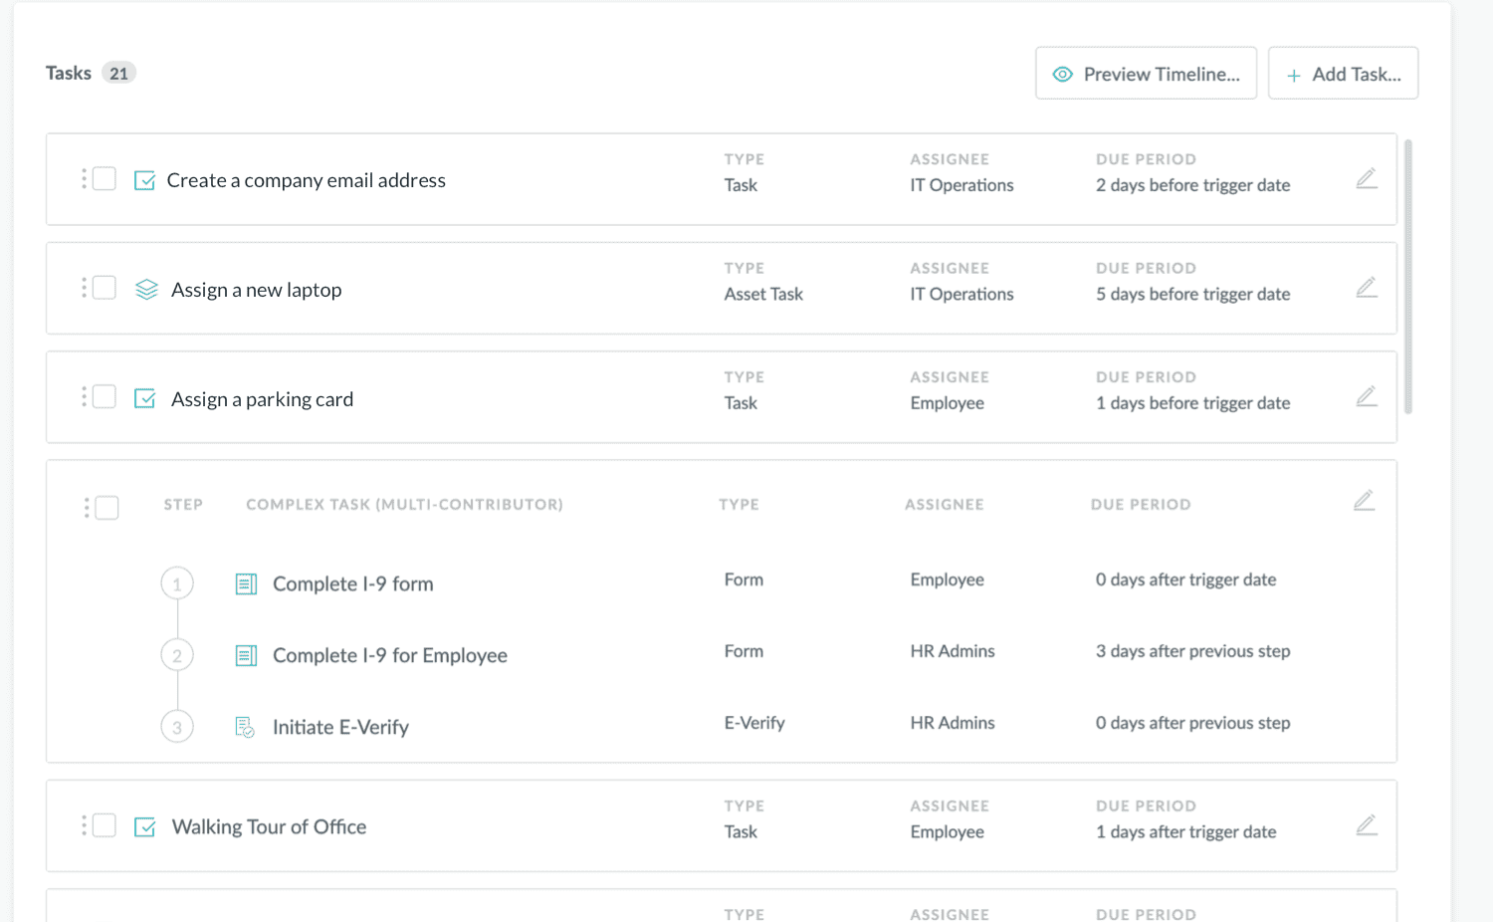Grab drag handle for Walking Tour of Office
The height and width of the screenshot is (922, 1493).
tap(84, 825)
